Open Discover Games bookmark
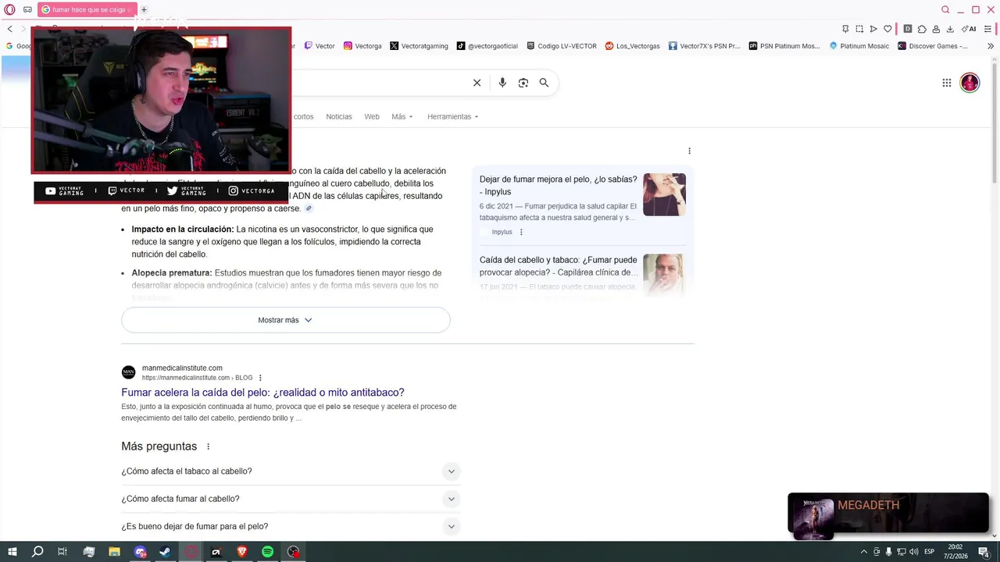Viewport: 1000px width, 562px height. [x=933, y=46]
